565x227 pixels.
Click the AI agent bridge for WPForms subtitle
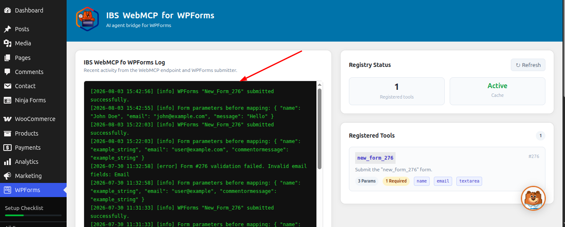(139, 25)
